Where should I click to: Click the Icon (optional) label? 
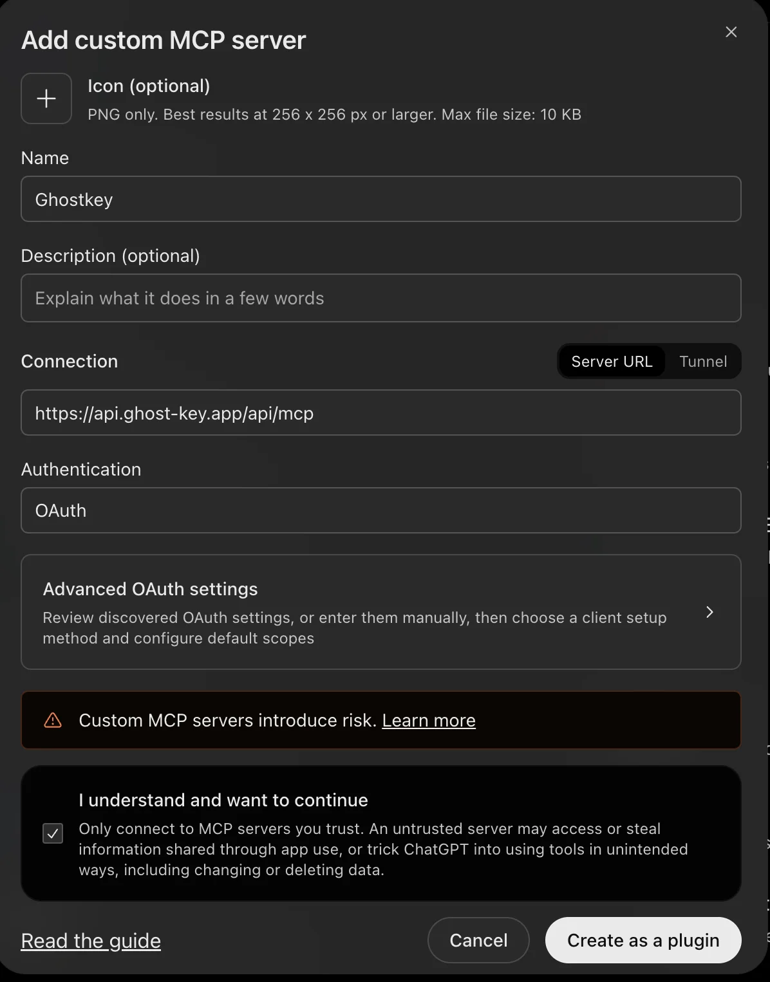[x=149, y=86]
